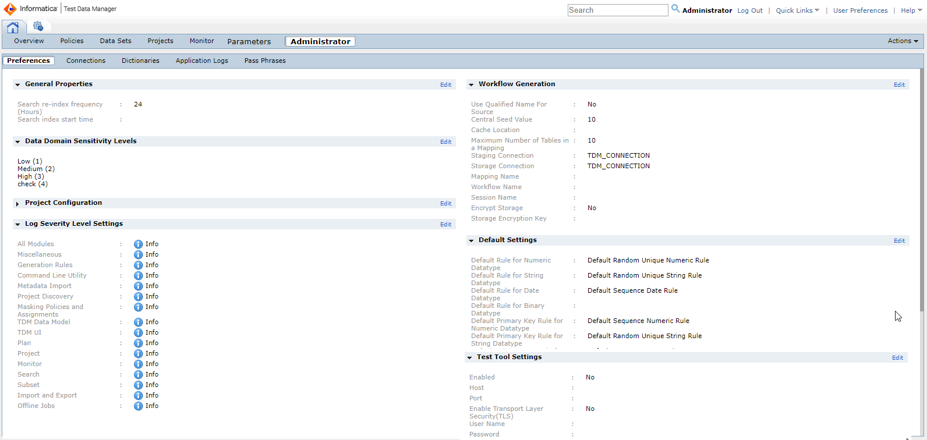Edit Test Tool Settings
Viewport: 927px width, 440px height.
click(897, 358)
